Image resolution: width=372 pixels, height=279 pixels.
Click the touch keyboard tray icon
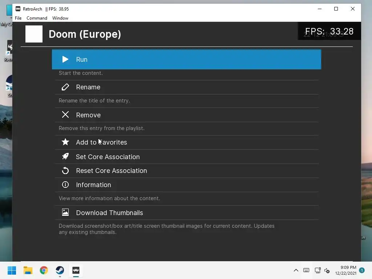pyautogui.click(x=306, y=270)
